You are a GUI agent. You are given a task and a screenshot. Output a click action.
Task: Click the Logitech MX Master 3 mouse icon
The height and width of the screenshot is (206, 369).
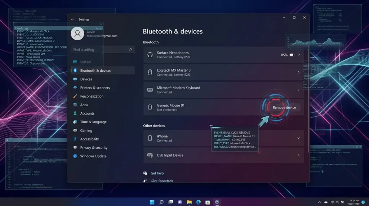(x=150, y=72)
